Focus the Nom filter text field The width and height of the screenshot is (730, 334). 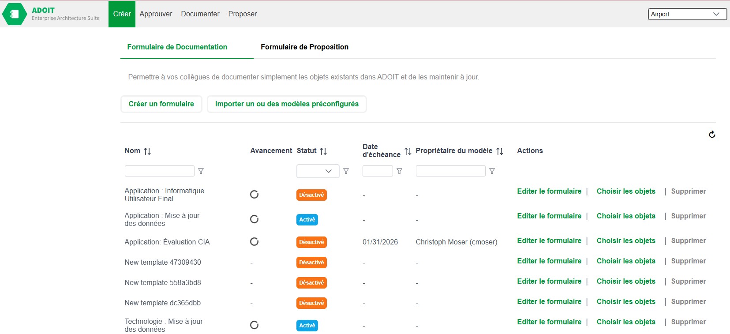(x=160, y=171)
